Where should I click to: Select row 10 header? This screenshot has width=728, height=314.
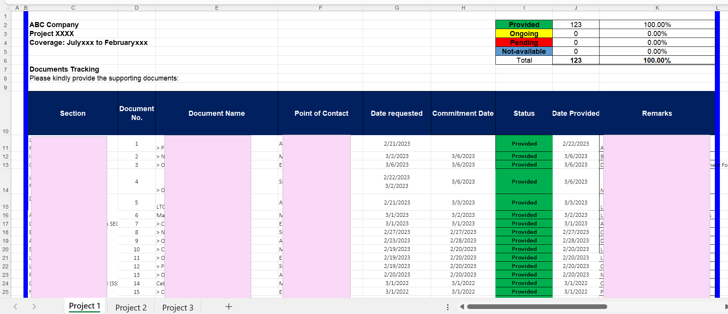[5, 113]
